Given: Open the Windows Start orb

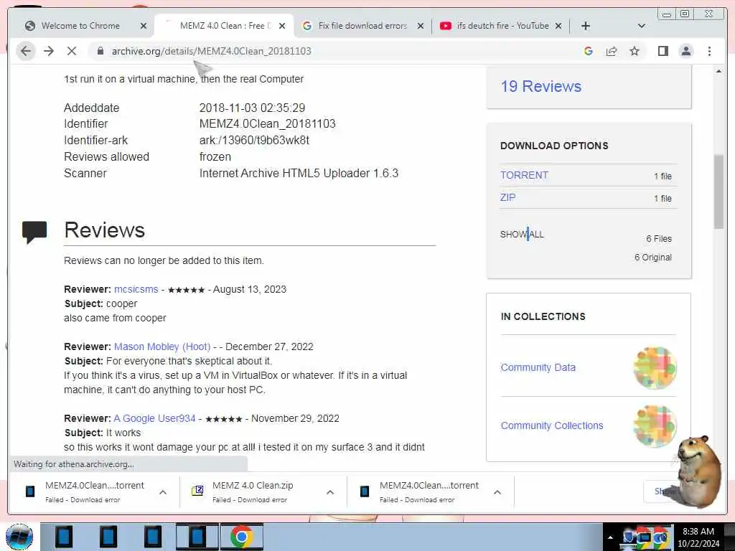Looking at the screenshot, I should click(19, 537).
